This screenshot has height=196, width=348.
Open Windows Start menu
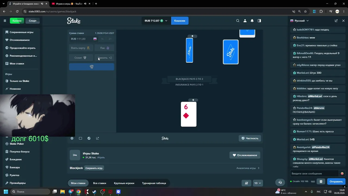tap(6, 192)
